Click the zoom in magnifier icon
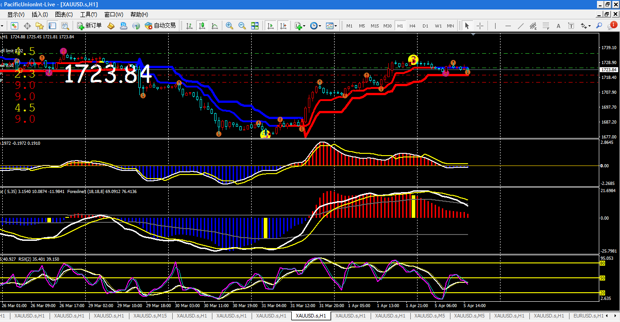The image size is (620, 322). tap(230, 26)
